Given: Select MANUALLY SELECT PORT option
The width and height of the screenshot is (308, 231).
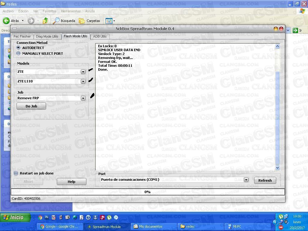Looking at the screenshot, I should pyautogui.click(x=18, y=53).
